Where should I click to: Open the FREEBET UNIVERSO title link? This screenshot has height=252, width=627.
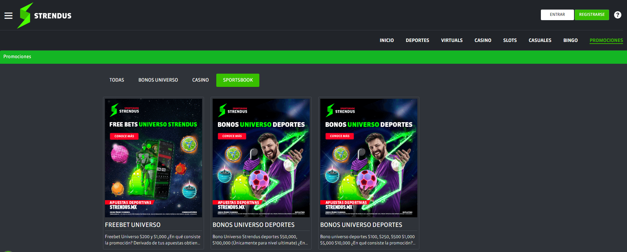(132, 225)
